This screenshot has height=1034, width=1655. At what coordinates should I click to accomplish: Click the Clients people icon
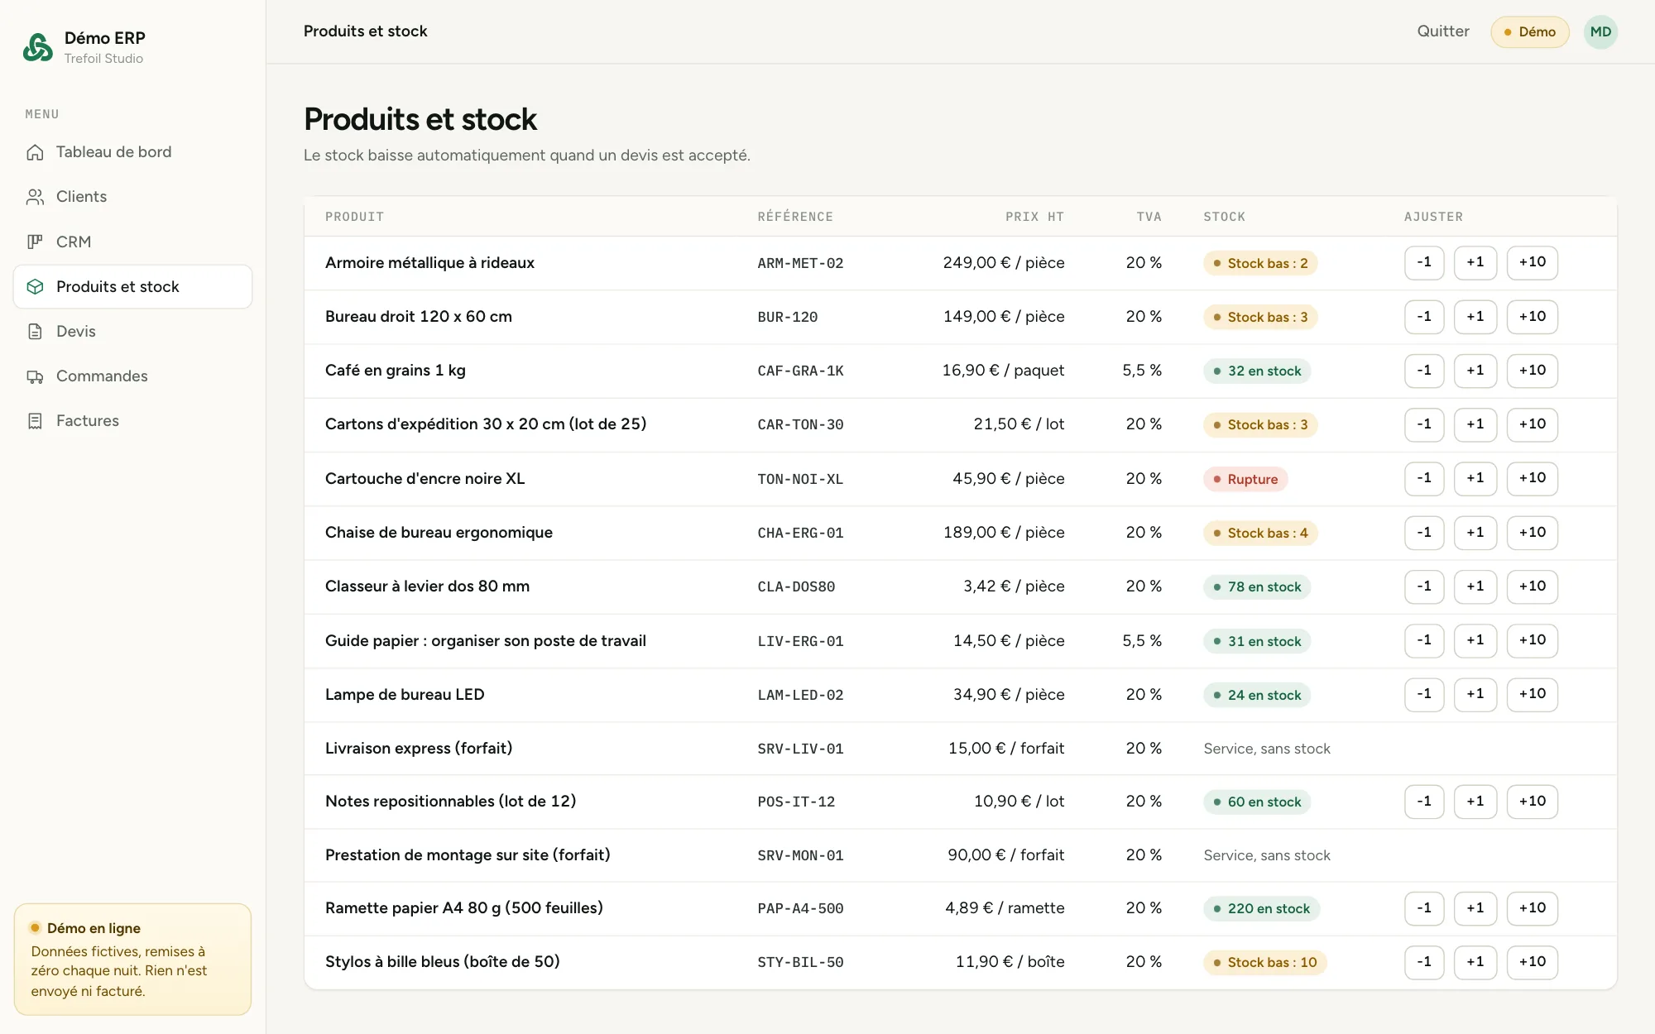35,197
